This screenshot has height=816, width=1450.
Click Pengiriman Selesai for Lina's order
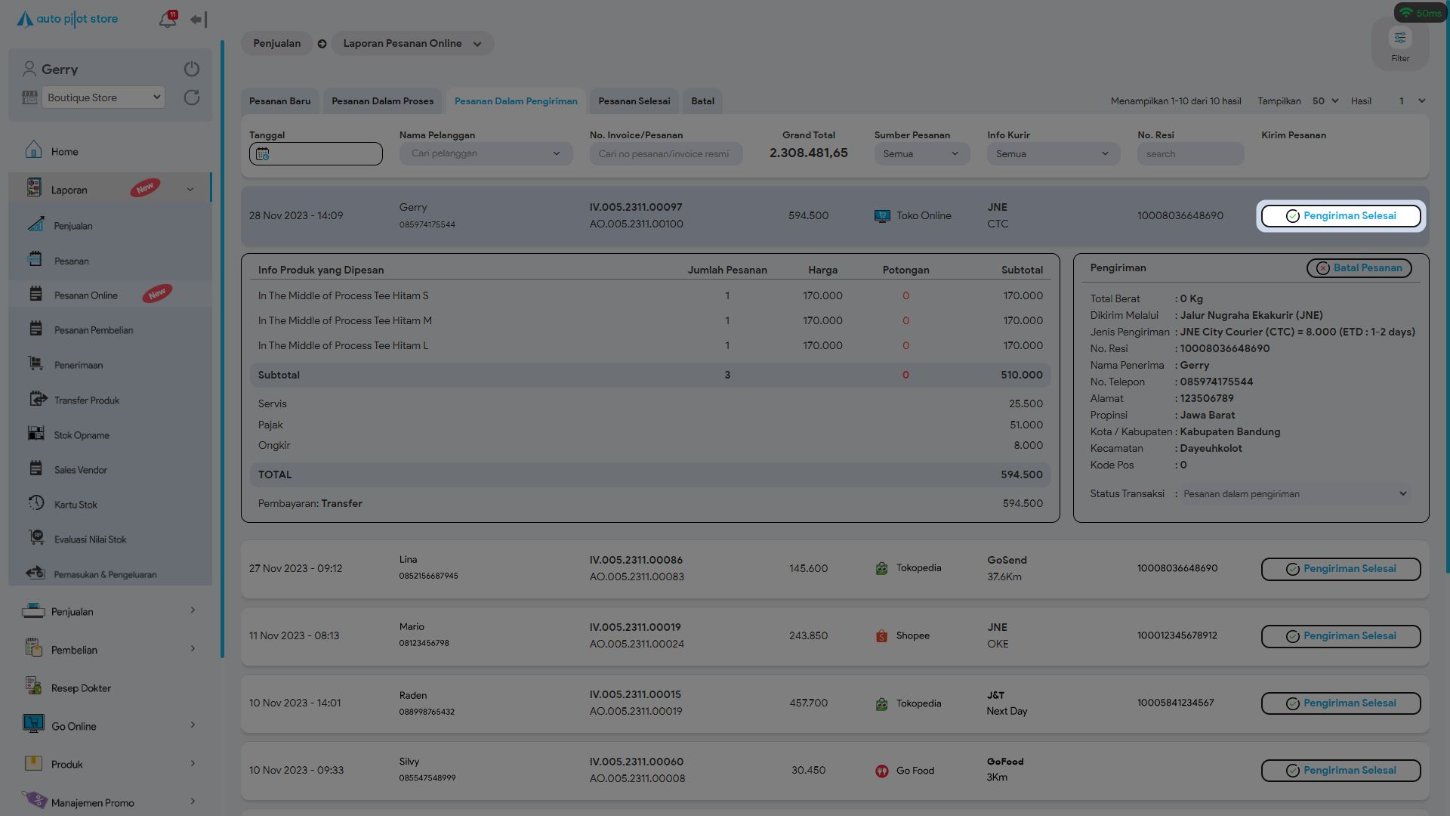click(1340, 569)
